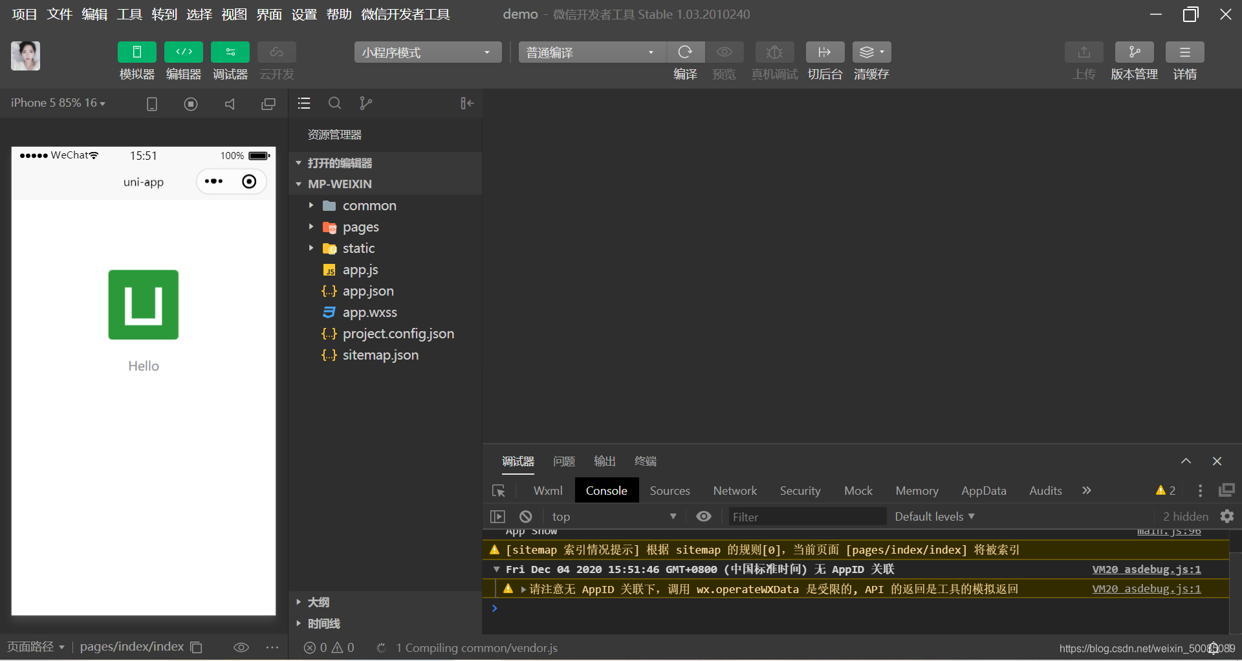This screenshot has height=661, width=1242.
Task: Open the Sources devtools tab
Action: click(670, 491)
